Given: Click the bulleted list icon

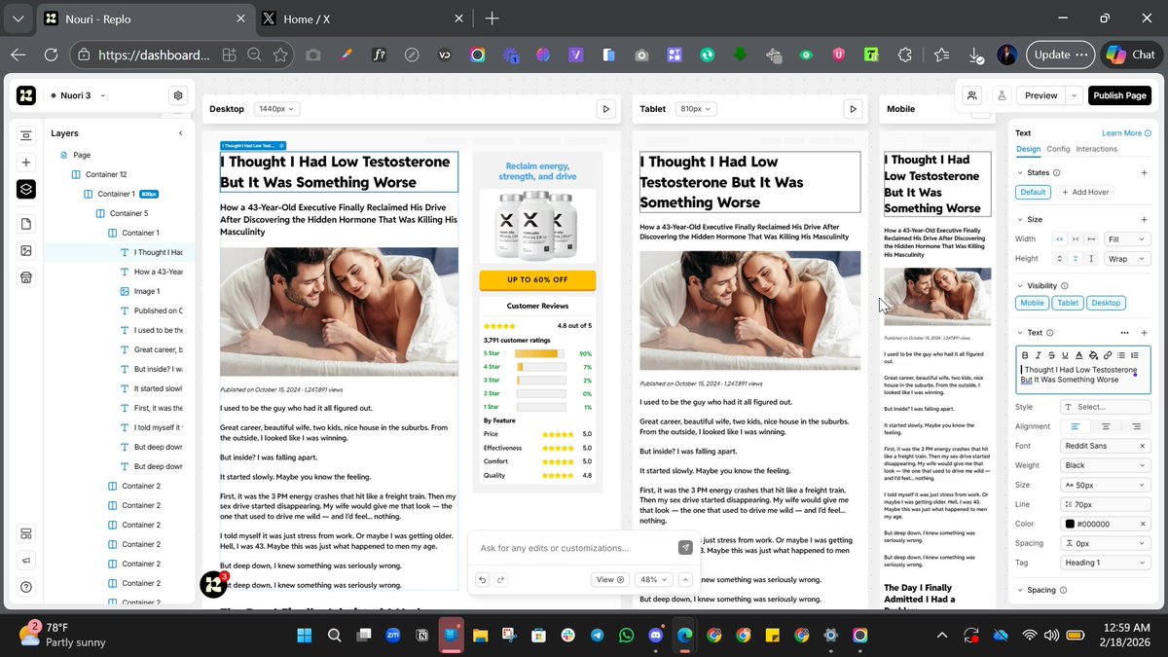Looking at the screenshot, I should coord(1121,355).
